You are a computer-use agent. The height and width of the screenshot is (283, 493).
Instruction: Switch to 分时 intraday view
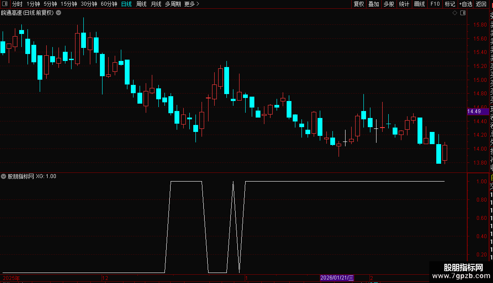pos(17,4)
